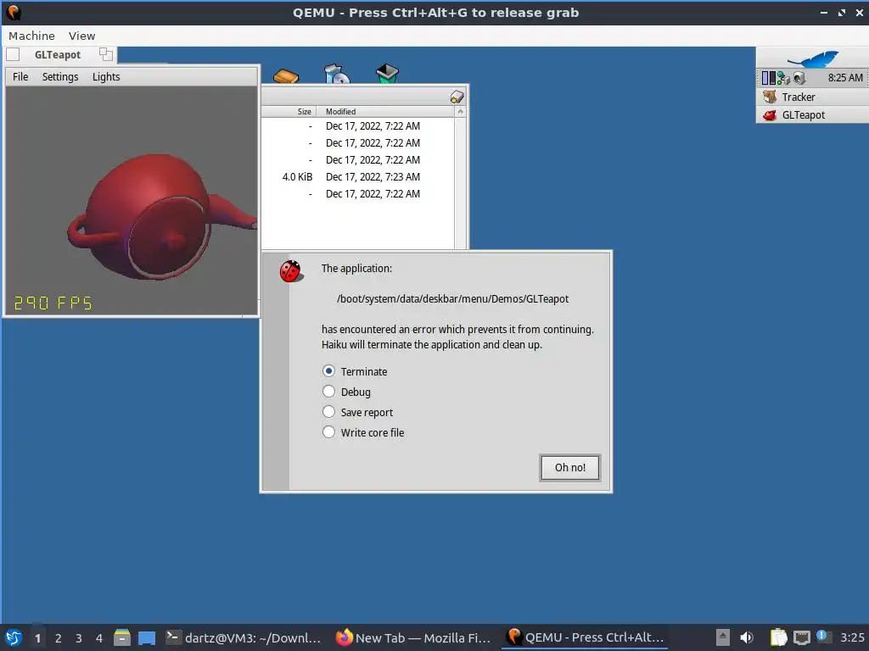869x651 pixels.
Task: Click the QEMU taskbar entry
Action: click(585, 637)
